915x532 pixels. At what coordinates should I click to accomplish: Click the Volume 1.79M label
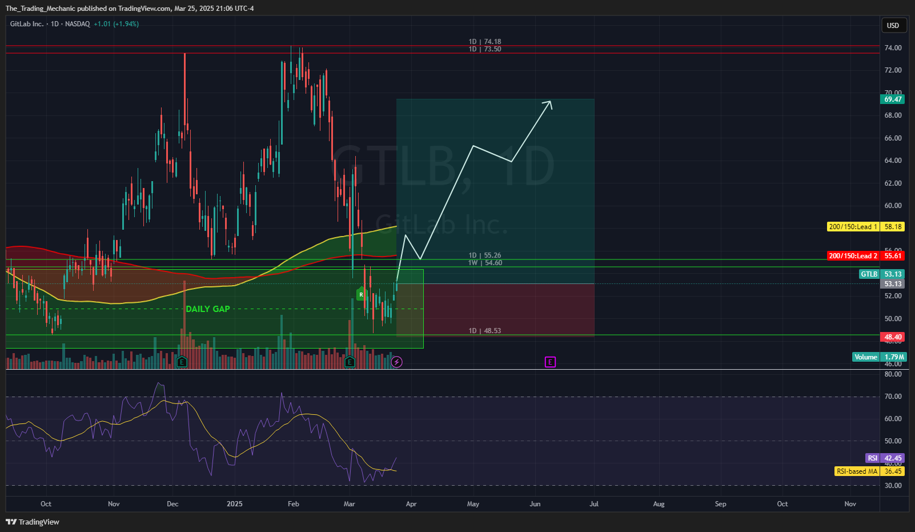pyautogui.click(x=880, y=357)
